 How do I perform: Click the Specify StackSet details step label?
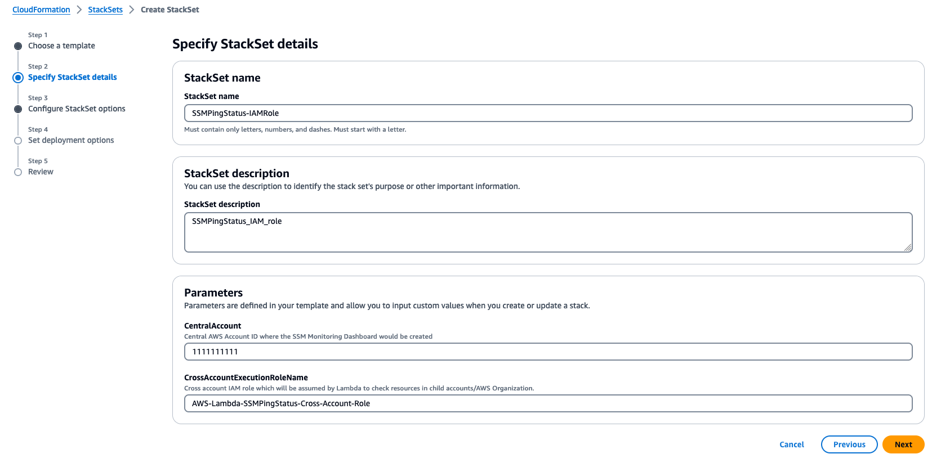72,77
